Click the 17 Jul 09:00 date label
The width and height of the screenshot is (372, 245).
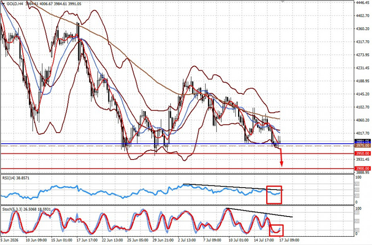289,240
